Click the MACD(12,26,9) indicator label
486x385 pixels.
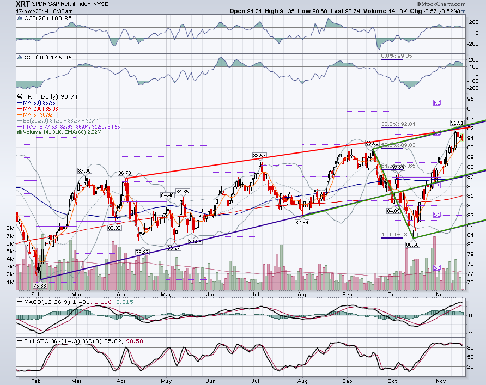47,302
